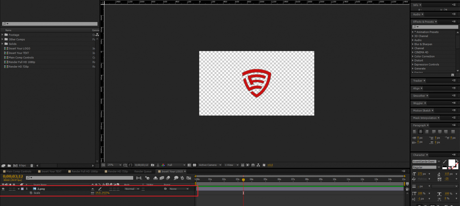Click the project flowchart icon in Project panel

tap(97, 34)
